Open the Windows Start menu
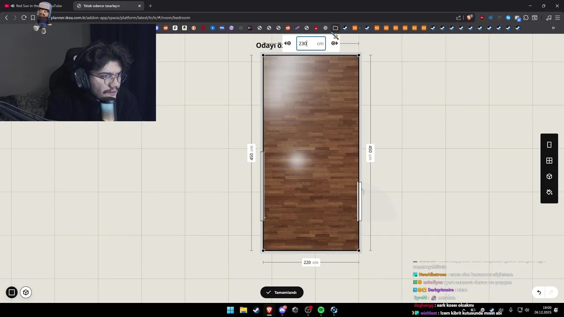The image size is (564, 317). pyautogui.click(x=230, y=310)
